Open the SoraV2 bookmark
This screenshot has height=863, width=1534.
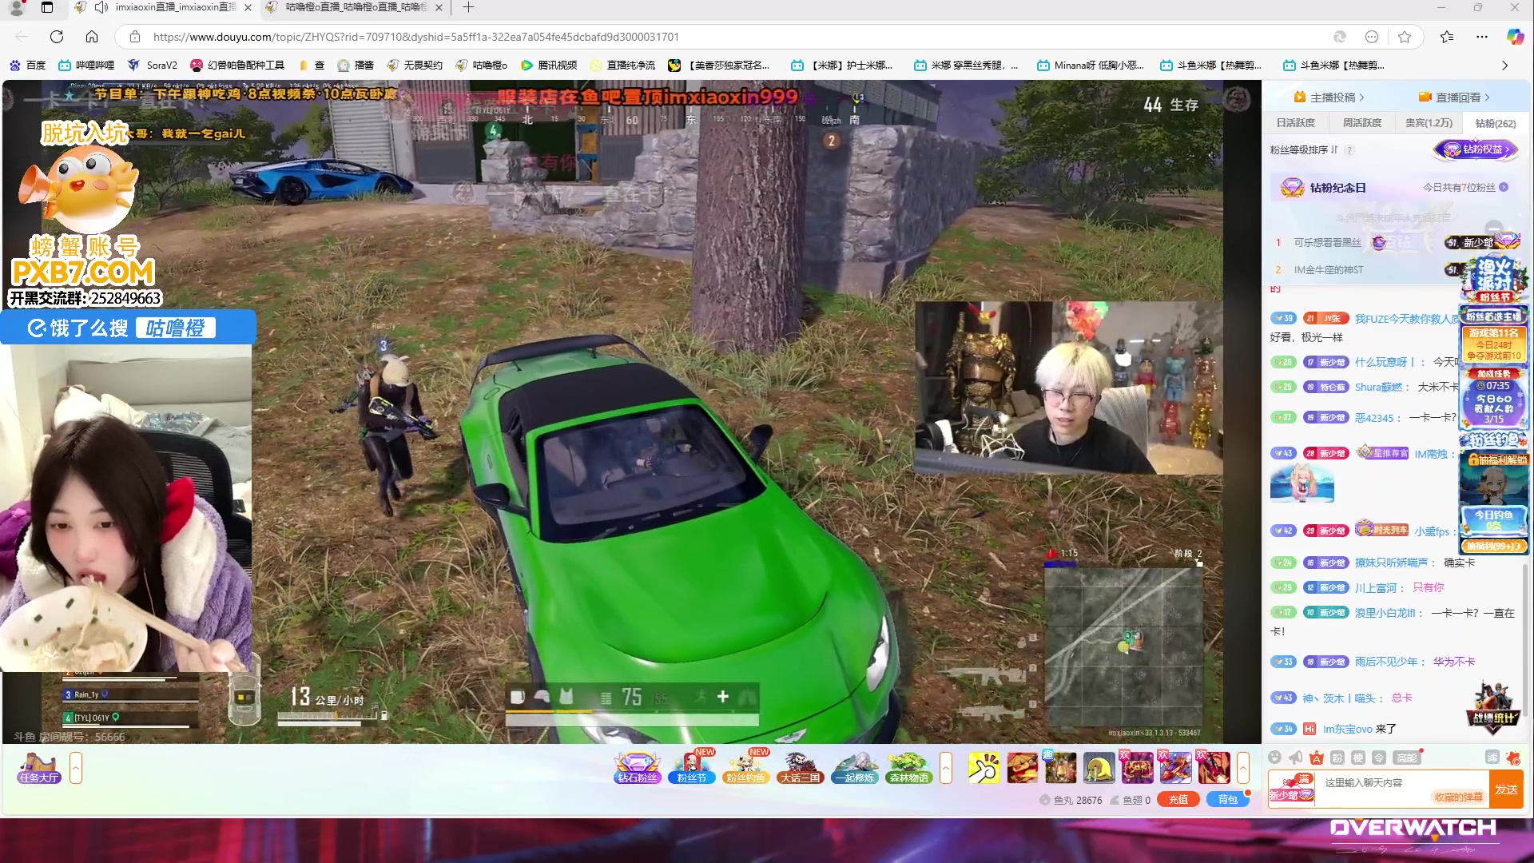153,66
